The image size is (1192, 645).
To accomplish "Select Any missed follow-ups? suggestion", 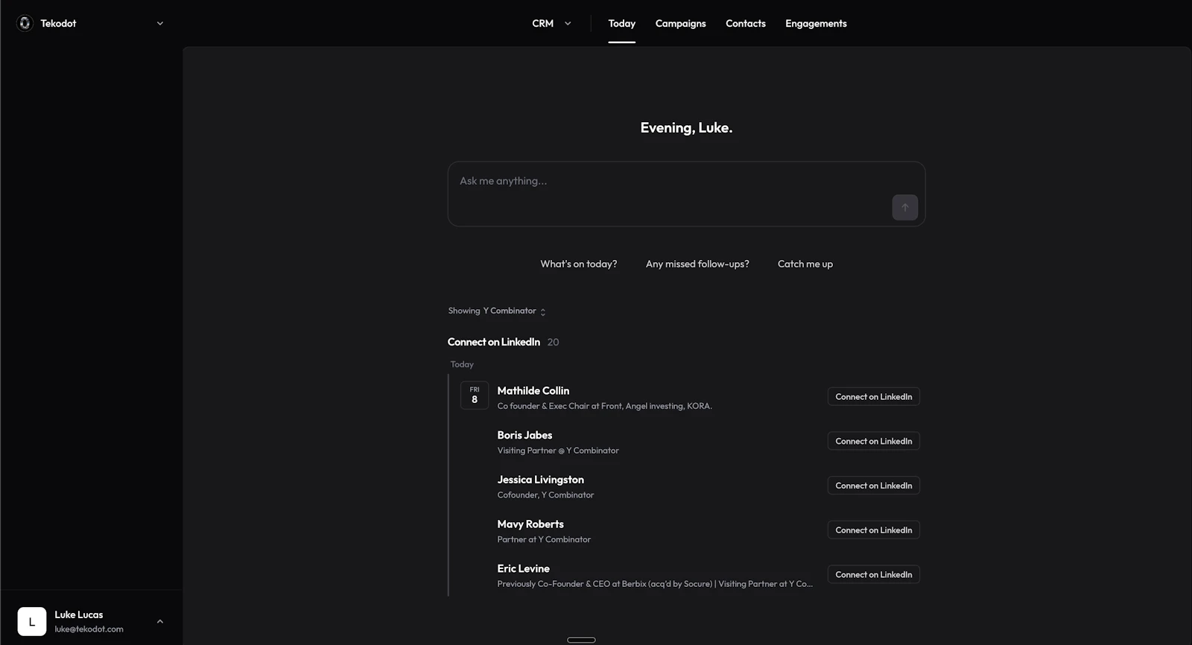I will point(697,264).
